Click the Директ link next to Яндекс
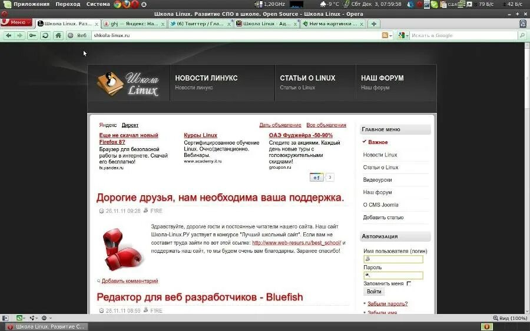This screenshot has height=331, width=530. coord(130,125)
